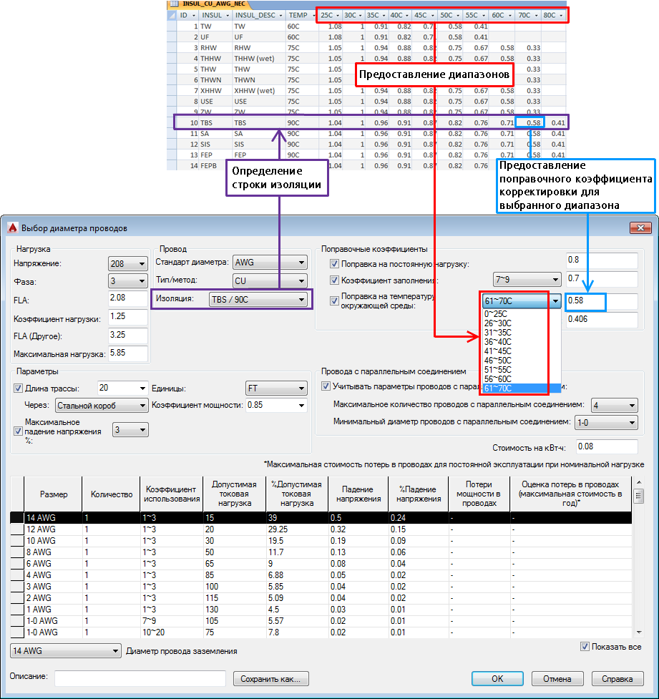Viewport: 659px width, 699px height.
Task: Open the Стандарт диаметра AWG dropdown
Action: coord(270,263)
